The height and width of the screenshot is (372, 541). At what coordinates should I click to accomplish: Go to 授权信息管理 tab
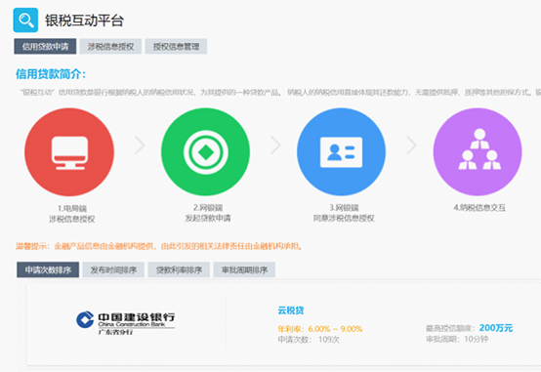point(176,46)
